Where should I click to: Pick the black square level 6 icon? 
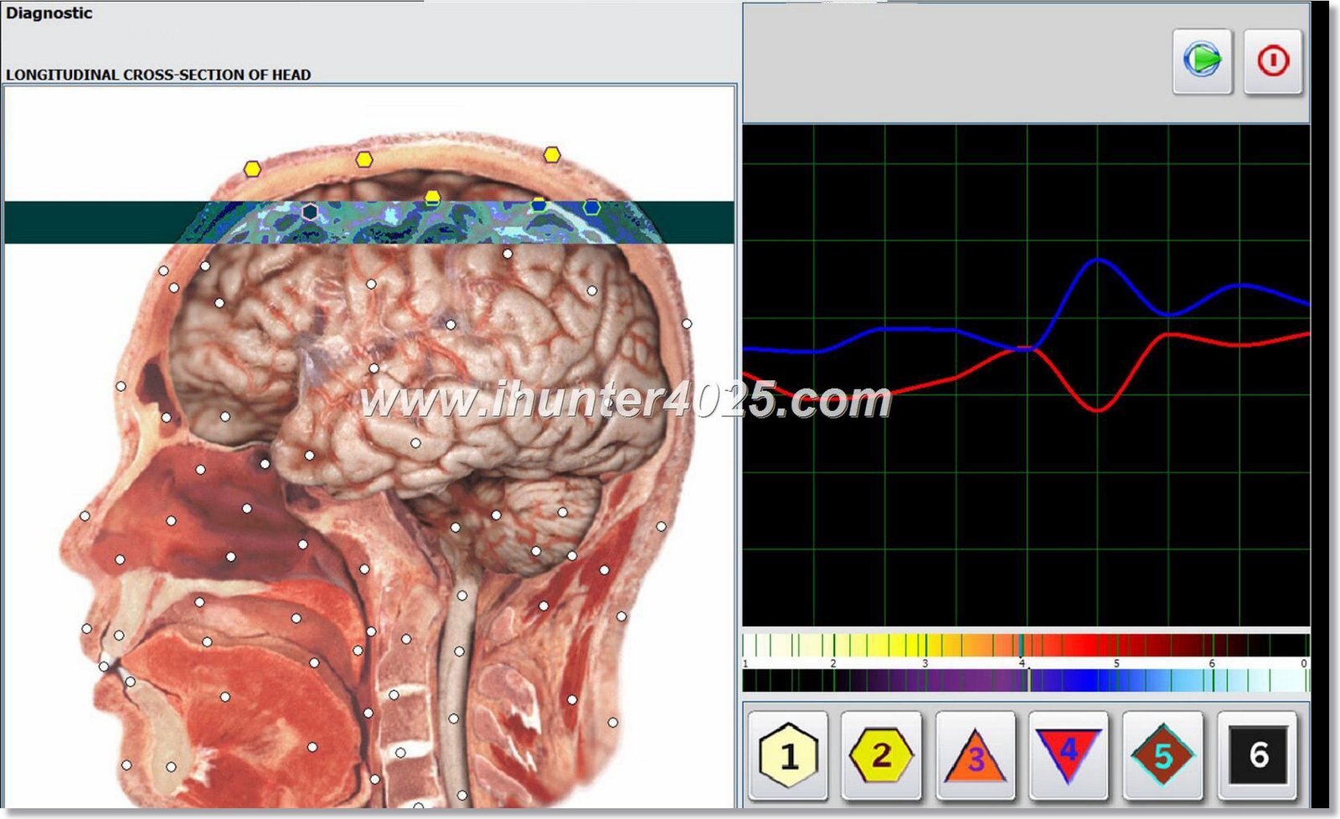coord(1256,755)
